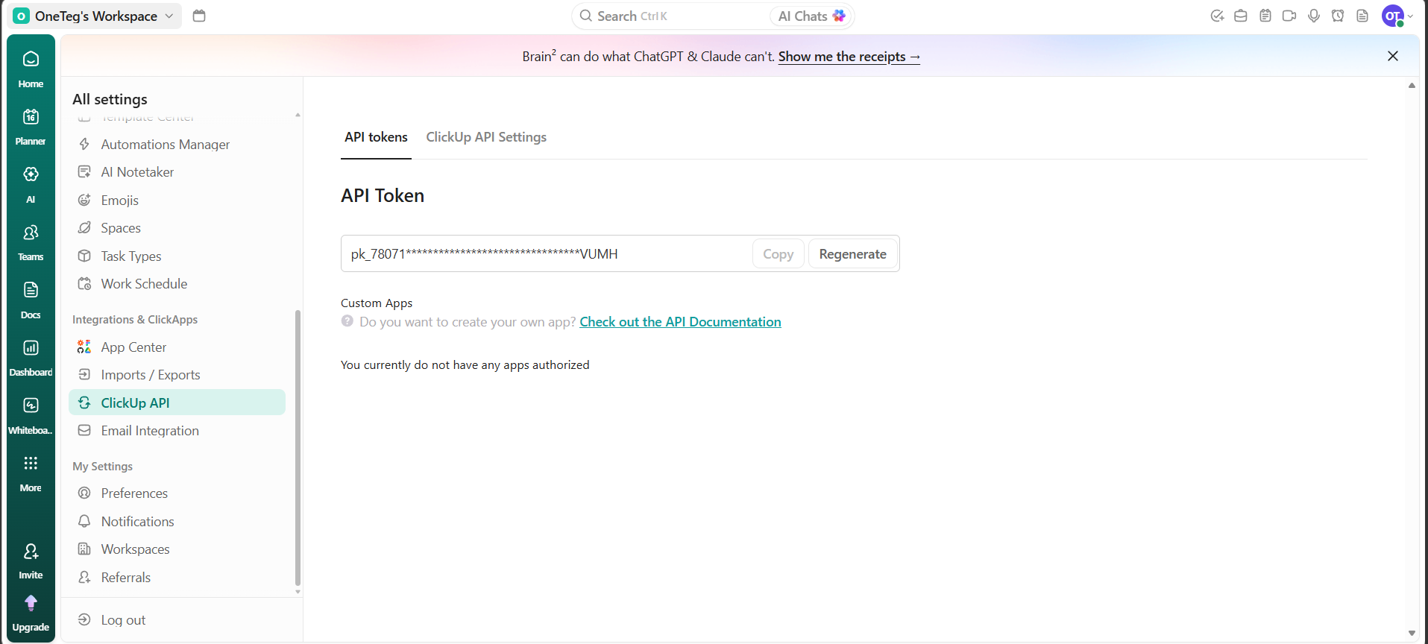The width and height of the screenshot is (1428, 644).
Task: Open the user avatar dropdown menu
Action: click(1397, 16)
